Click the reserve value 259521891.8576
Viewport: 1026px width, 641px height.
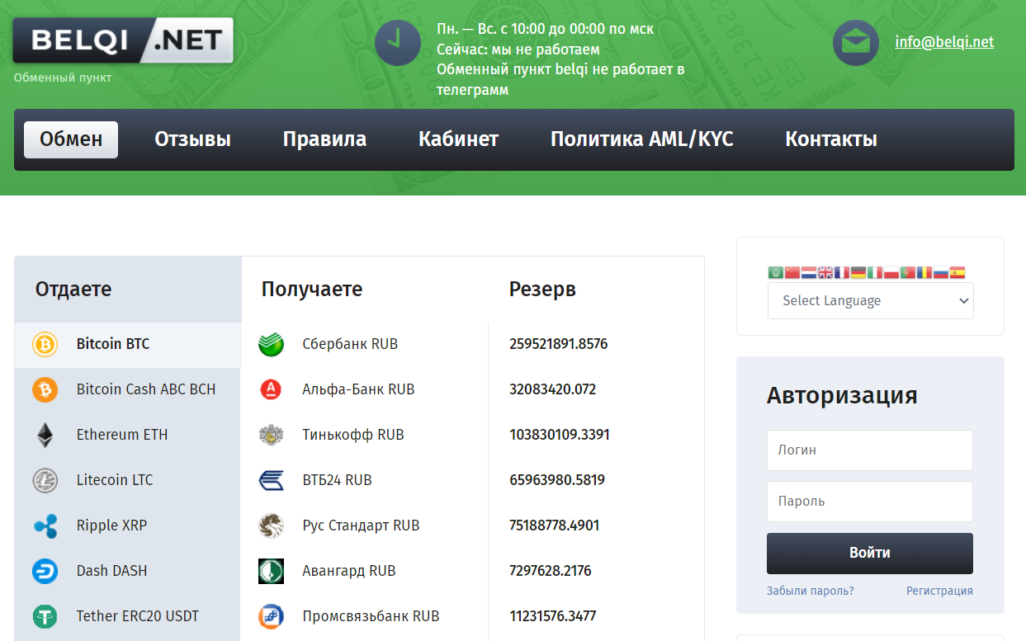(x=559, y=344)
